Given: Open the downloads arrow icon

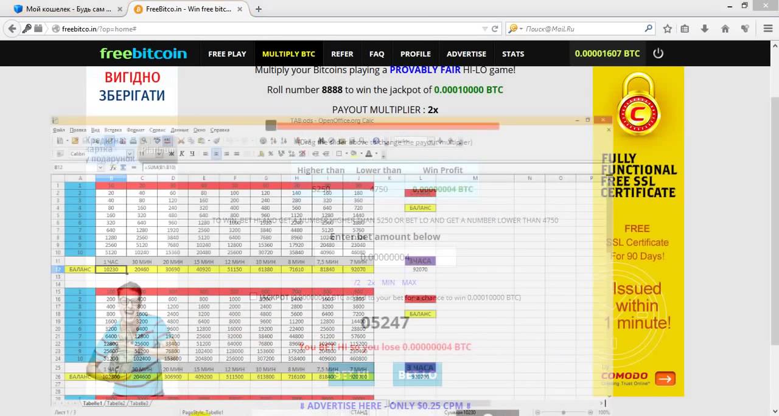Looking at the screenshot, I should click(705, 29).
